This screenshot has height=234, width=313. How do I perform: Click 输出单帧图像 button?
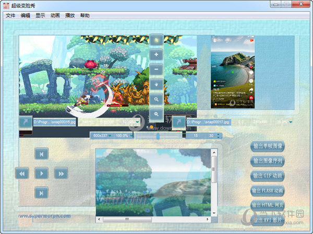pyautogui.click(x=268, y=146)
